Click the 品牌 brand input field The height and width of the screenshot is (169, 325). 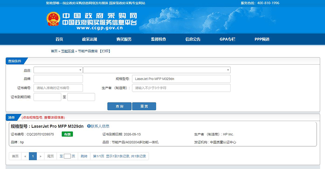click(58, 79)
